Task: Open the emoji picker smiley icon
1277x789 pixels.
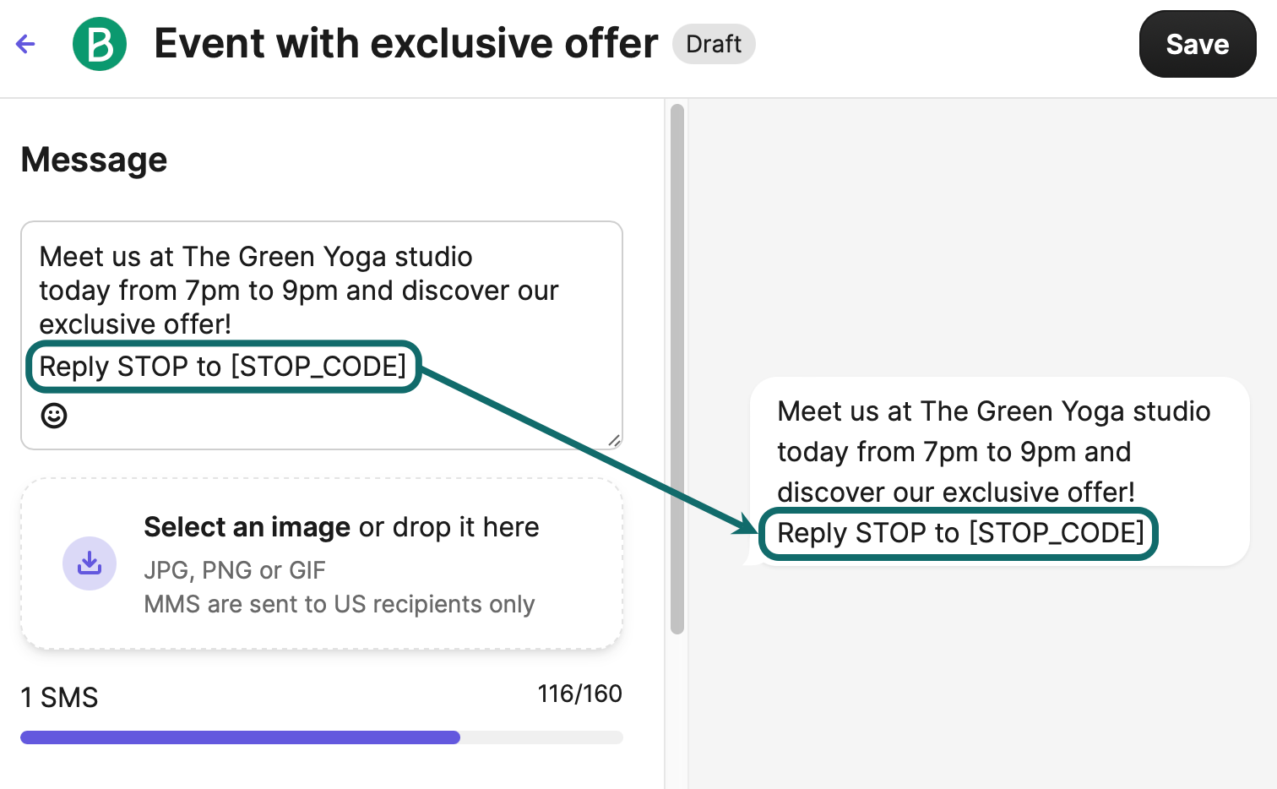Action: (53, 416)
